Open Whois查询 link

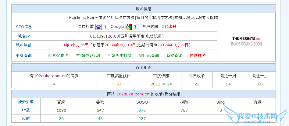pyautogui.click(x=149, y=55)
